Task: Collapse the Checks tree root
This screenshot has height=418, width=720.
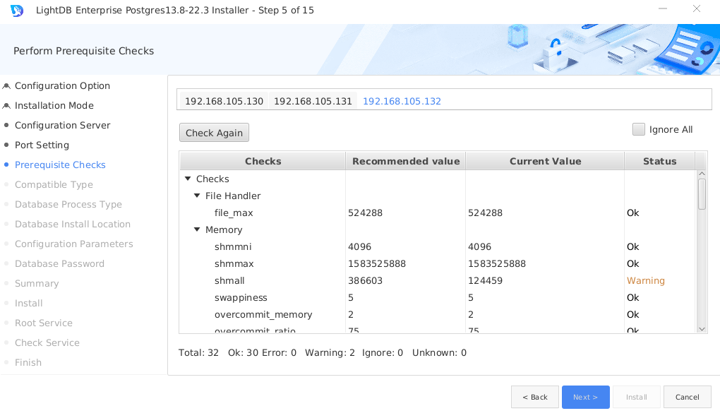Action: (x=187, y=179)
